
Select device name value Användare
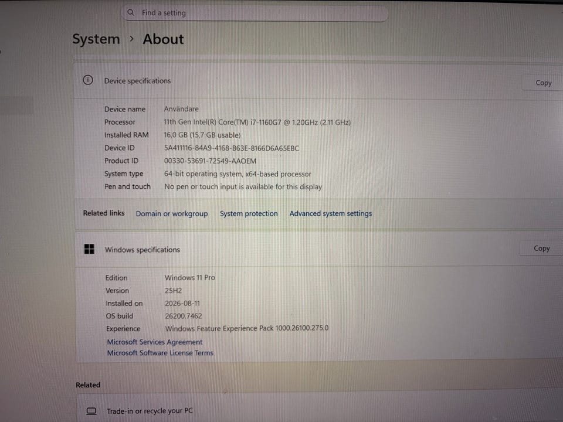[181, 109]
